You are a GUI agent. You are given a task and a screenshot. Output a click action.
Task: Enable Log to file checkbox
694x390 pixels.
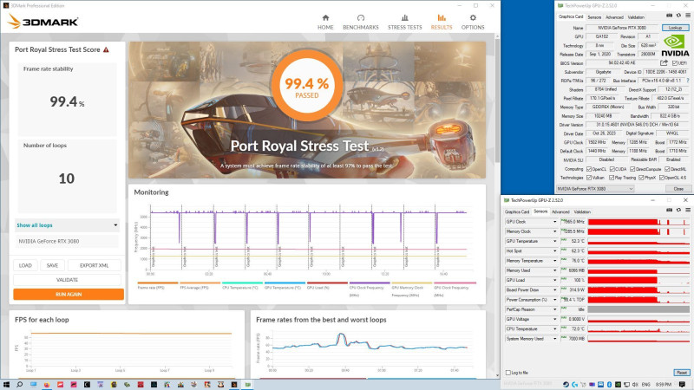click(508, 373)
